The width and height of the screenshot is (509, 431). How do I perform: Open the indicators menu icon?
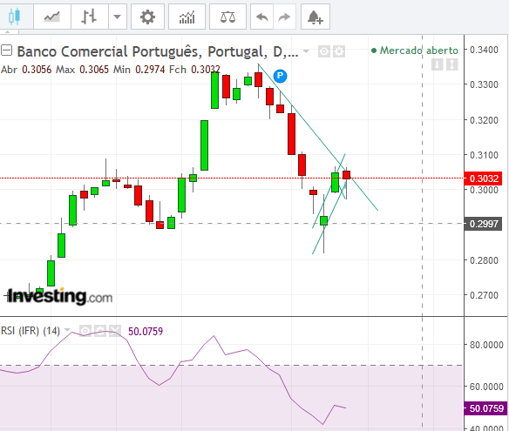[187, 17]
